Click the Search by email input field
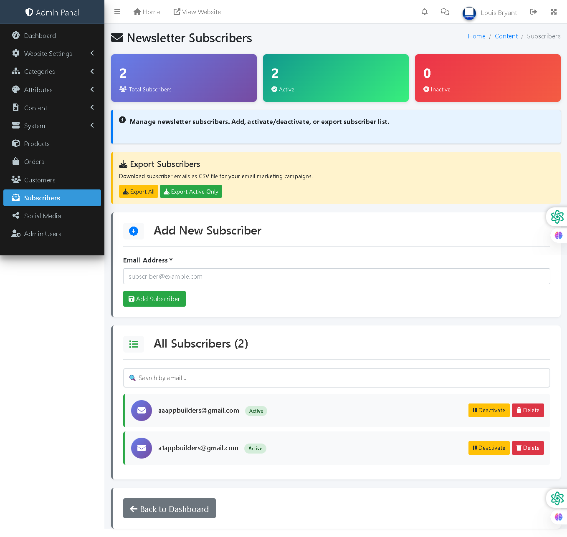This screenshot has width=567, height=537. (x=337, y=378)
